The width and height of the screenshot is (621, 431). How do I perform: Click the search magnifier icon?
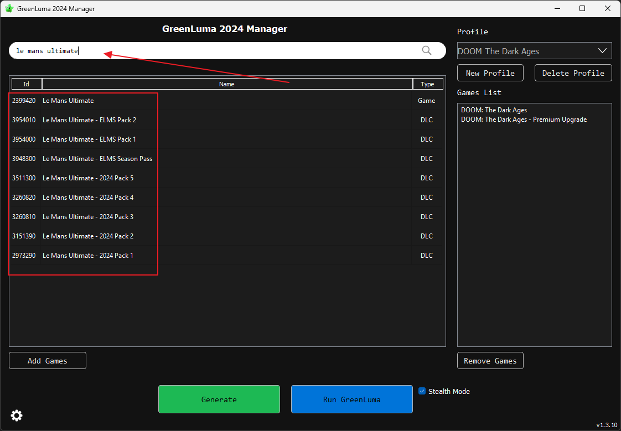pyautogui.click(x=426, y=50)
